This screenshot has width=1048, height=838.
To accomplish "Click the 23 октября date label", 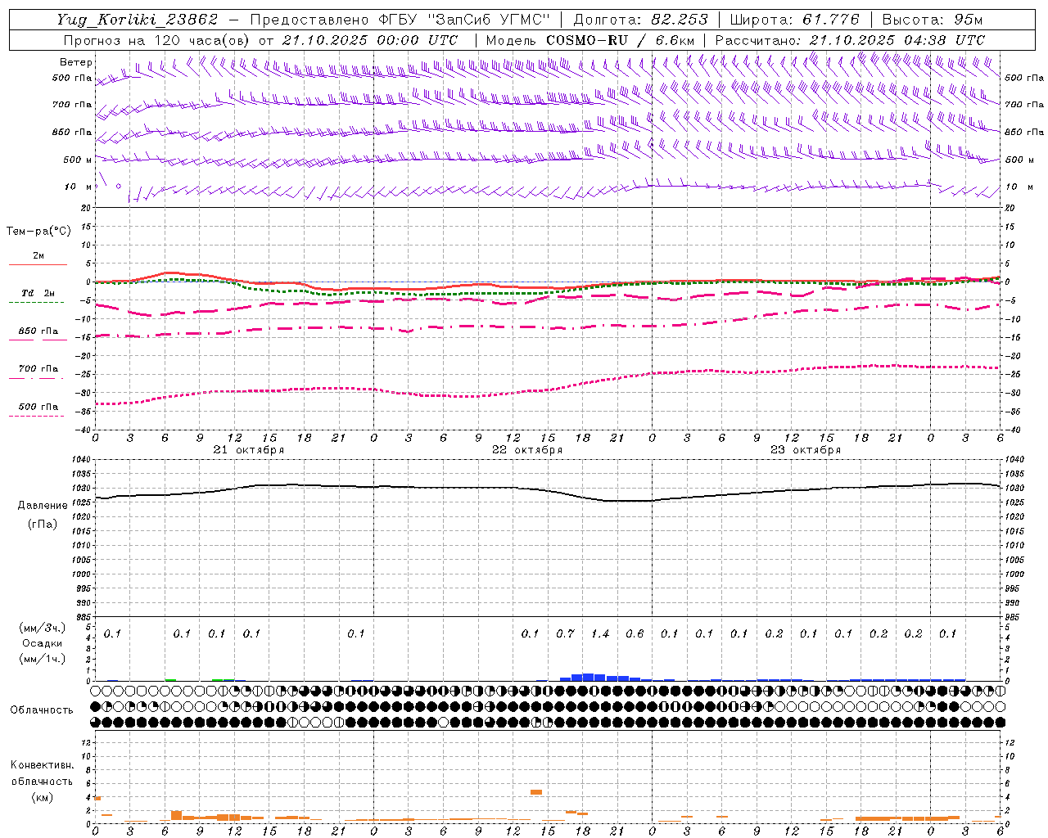I will (x=806, y=450).
